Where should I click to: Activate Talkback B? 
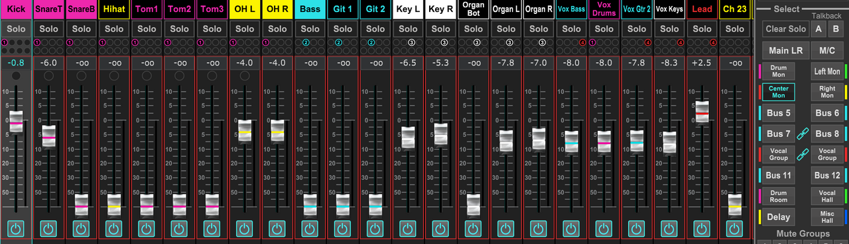836,29
